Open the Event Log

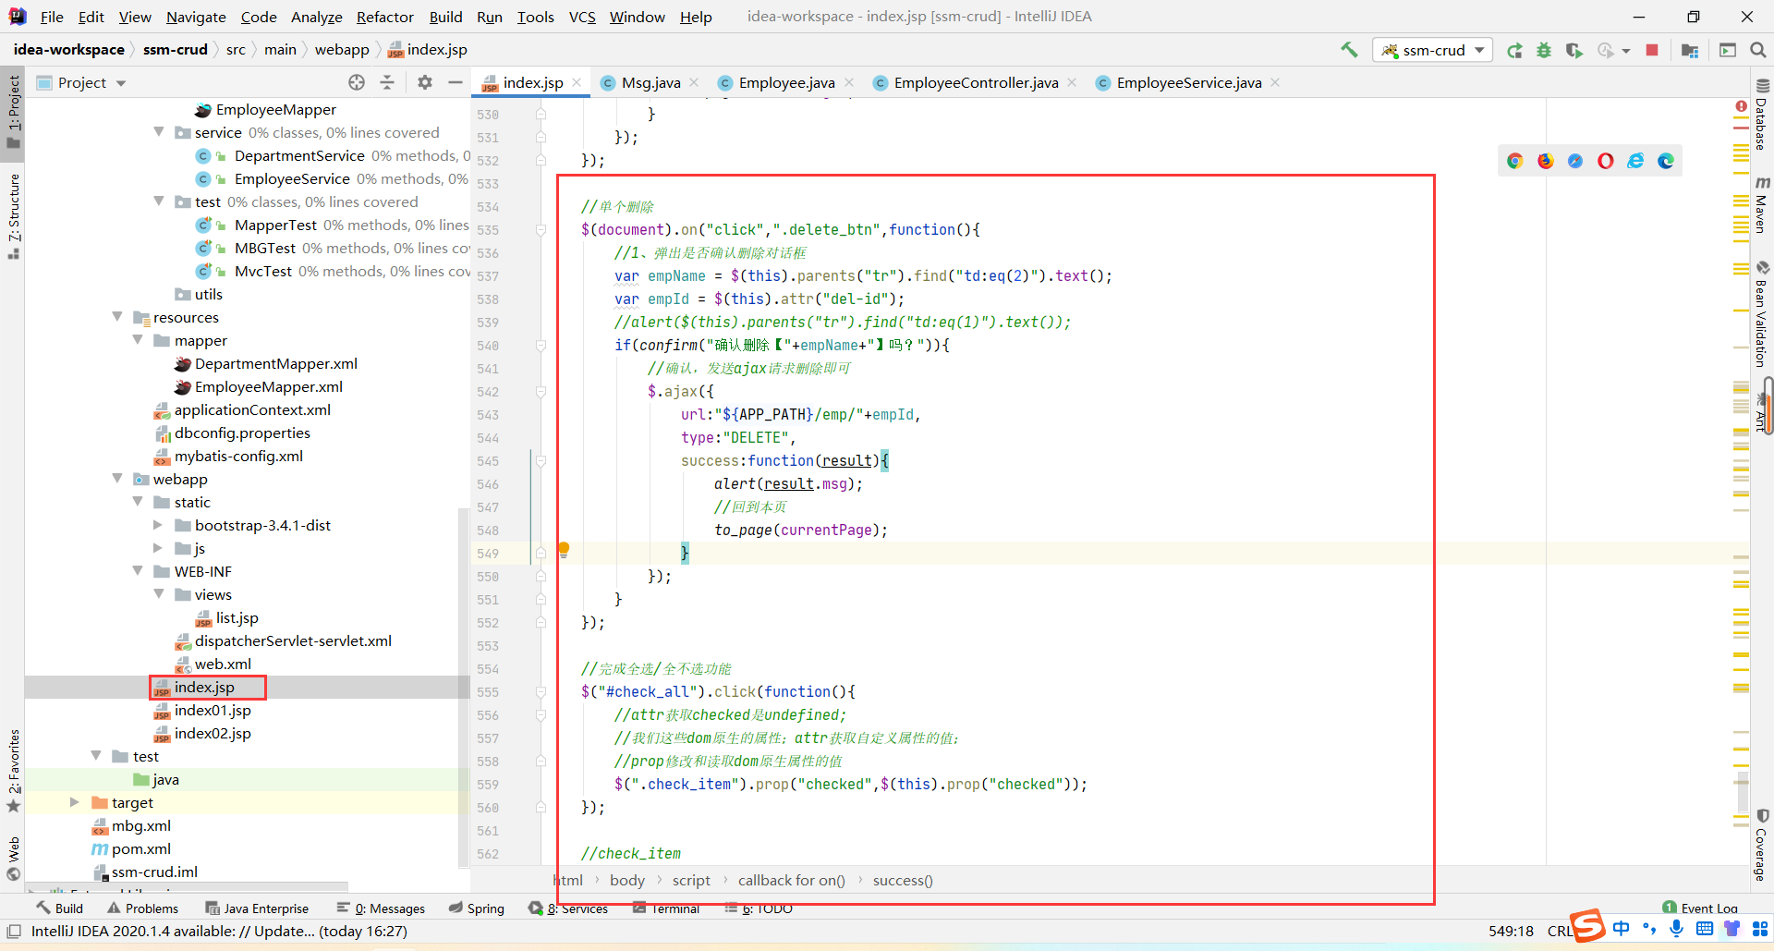click(x=1700, y=908)
